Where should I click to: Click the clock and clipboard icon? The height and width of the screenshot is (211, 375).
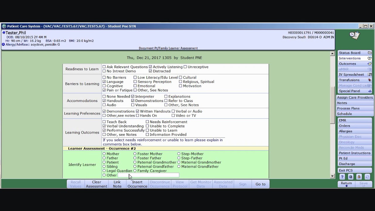[355, 35]
